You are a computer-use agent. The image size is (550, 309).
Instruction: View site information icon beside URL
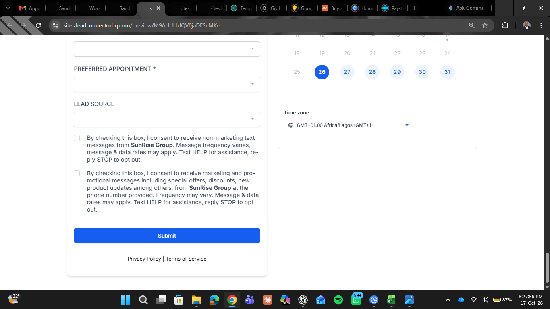(56, 25)
